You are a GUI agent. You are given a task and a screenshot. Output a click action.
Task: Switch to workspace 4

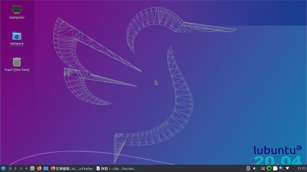tap(26, 169)
